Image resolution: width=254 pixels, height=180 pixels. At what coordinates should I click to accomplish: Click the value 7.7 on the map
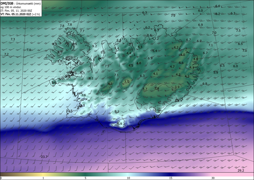point(82,31)
